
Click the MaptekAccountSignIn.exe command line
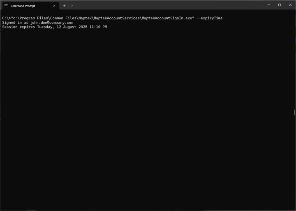click(112, 18)
